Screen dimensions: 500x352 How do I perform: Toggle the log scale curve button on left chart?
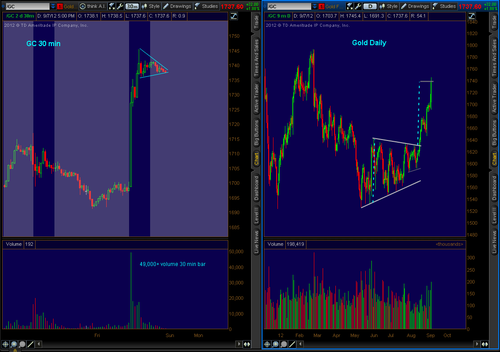pos(234,16)
